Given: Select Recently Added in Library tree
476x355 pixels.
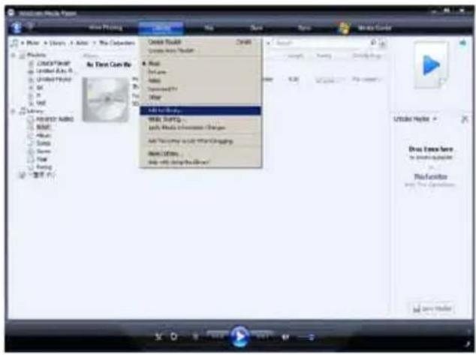Looking at the screenshot, I should (55, 119).
